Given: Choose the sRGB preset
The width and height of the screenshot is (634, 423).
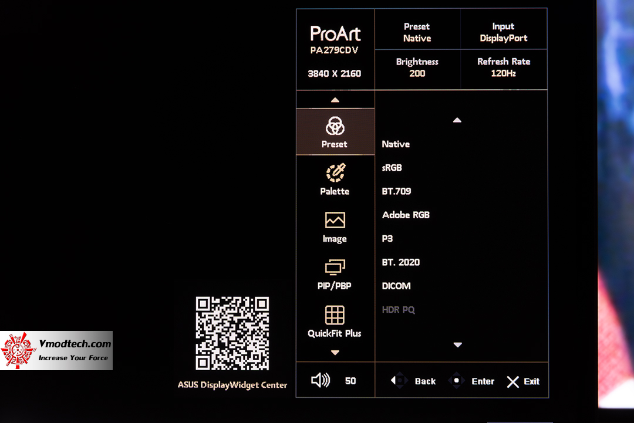Looking at the screenshot, I should pyautogui.click(x=392, y=168).
